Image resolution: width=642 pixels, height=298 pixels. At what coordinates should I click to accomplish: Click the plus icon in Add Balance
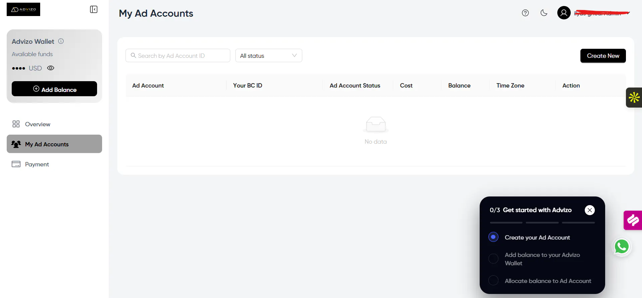point(36,89)
